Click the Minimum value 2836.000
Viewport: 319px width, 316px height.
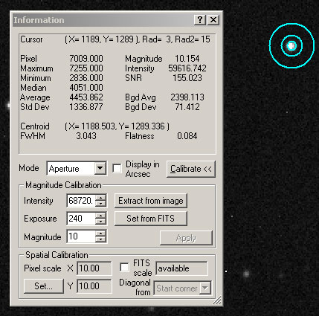[x=86, y=78]
